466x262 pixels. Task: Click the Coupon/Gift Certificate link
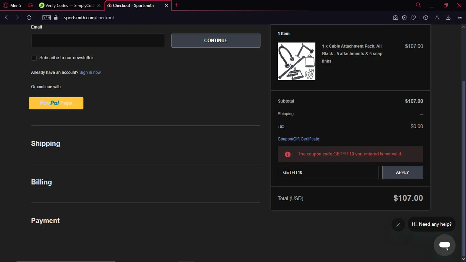pos(298,139)
